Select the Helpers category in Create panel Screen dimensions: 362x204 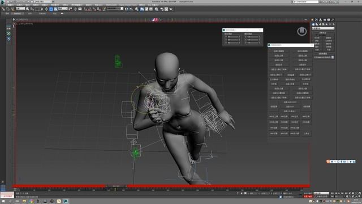pyautogui.click(x=327, y=24)
